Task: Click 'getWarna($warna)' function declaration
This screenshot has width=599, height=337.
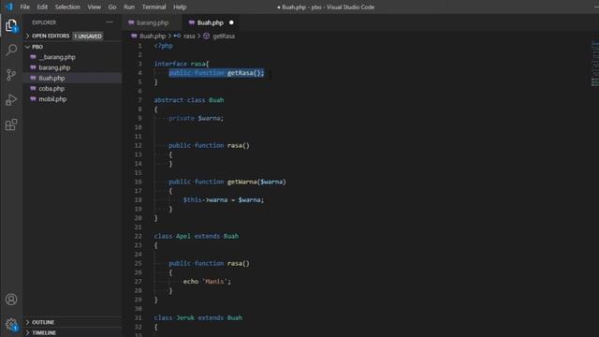Action: coord(256,182)
